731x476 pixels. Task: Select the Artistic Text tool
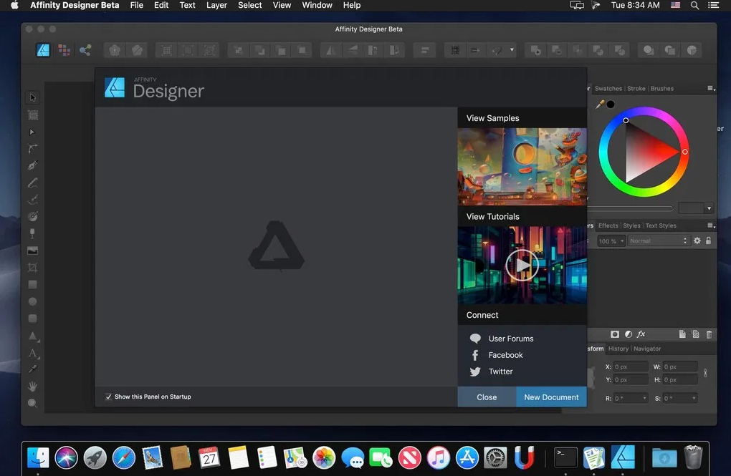pyautogui.click(x=32, y=353)
